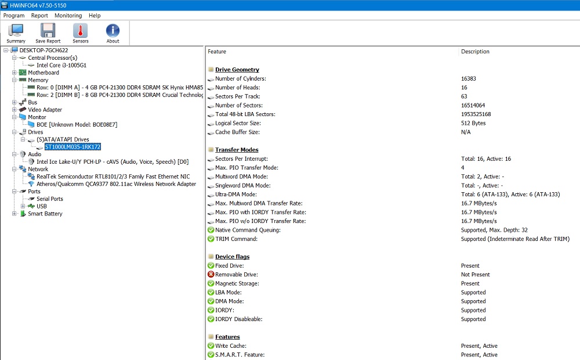Click the Drive Geometry underlined heading

(237, 69)
